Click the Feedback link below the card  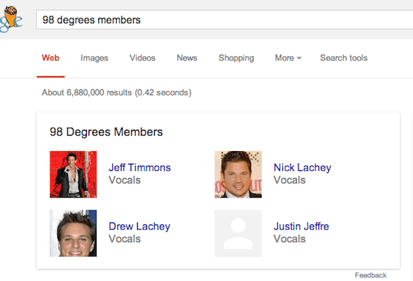coord(371,275)
